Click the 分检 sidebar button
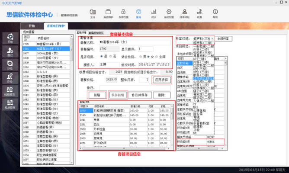The width and height of the screenshot is (289, 173). (x=10, y=65)
